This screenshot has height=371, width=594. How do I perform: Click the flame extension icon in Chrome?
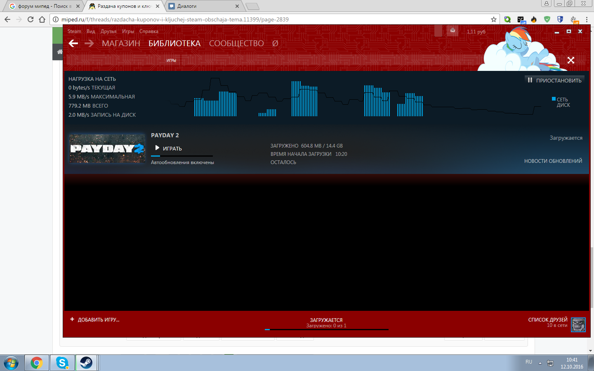click(534, 19)
